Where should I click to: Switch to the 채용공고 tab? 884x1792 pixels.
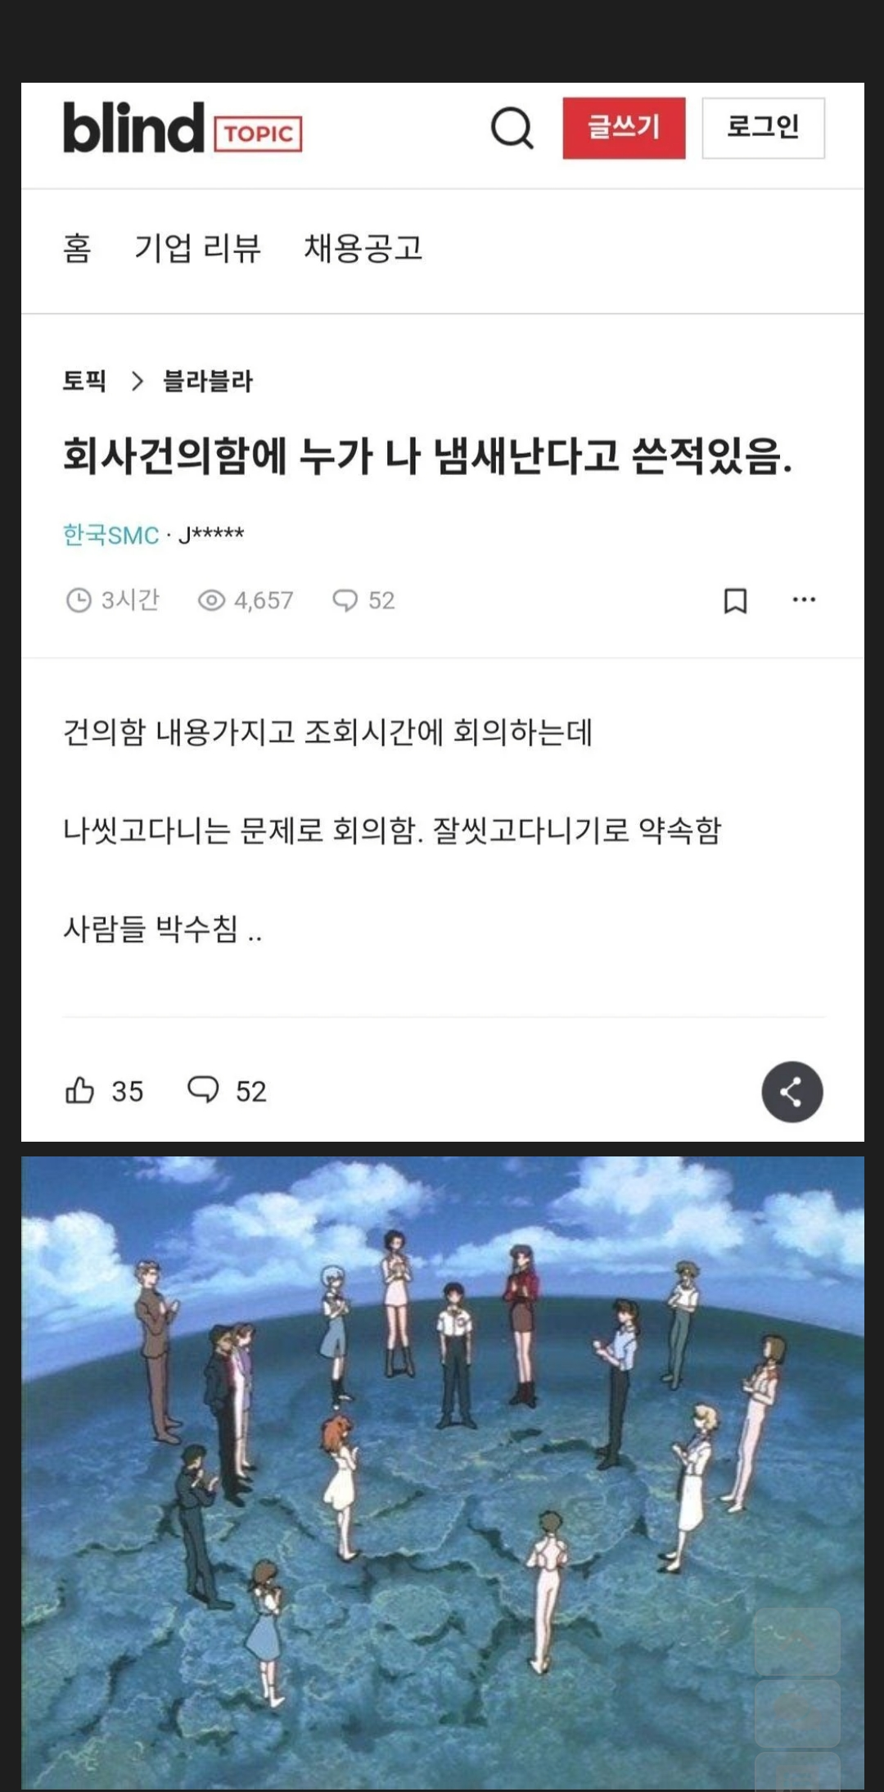click(x=363, y=248)
